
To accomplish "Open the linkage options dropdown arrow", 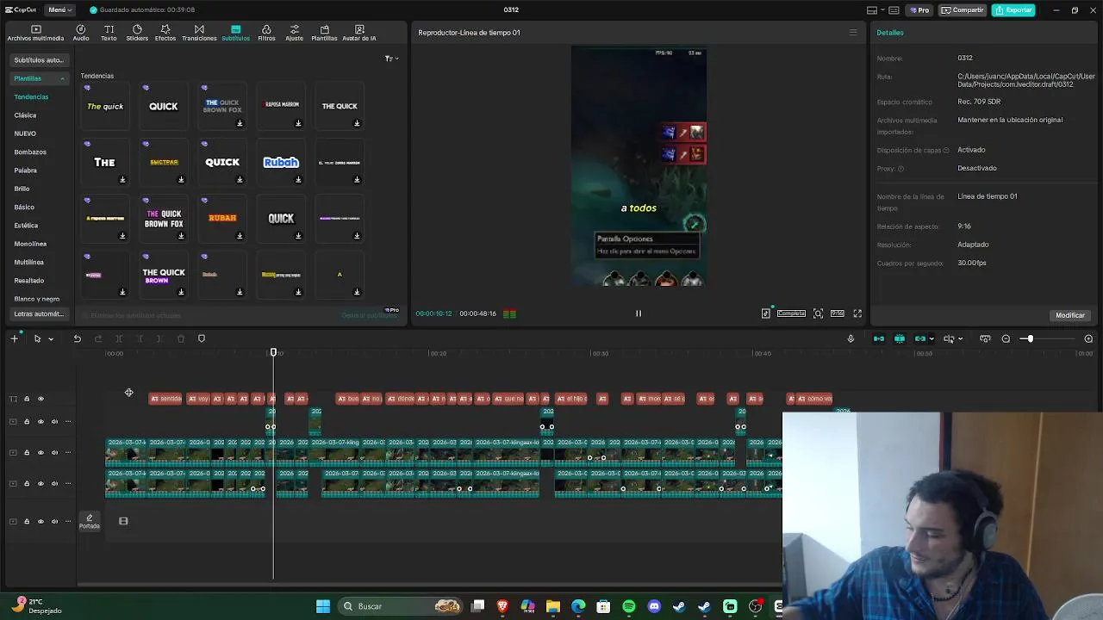I will click(x=932, y=339).
